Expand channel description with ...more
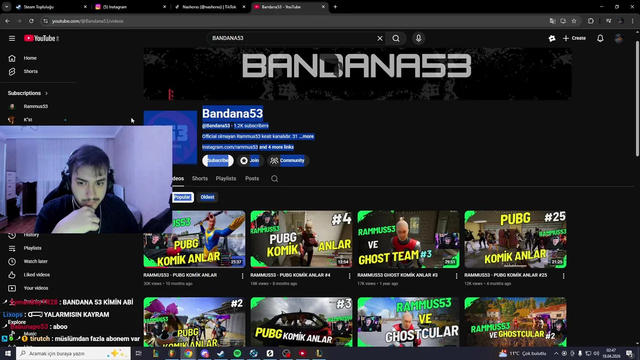 pyautogui.click(x=306, y=136)
